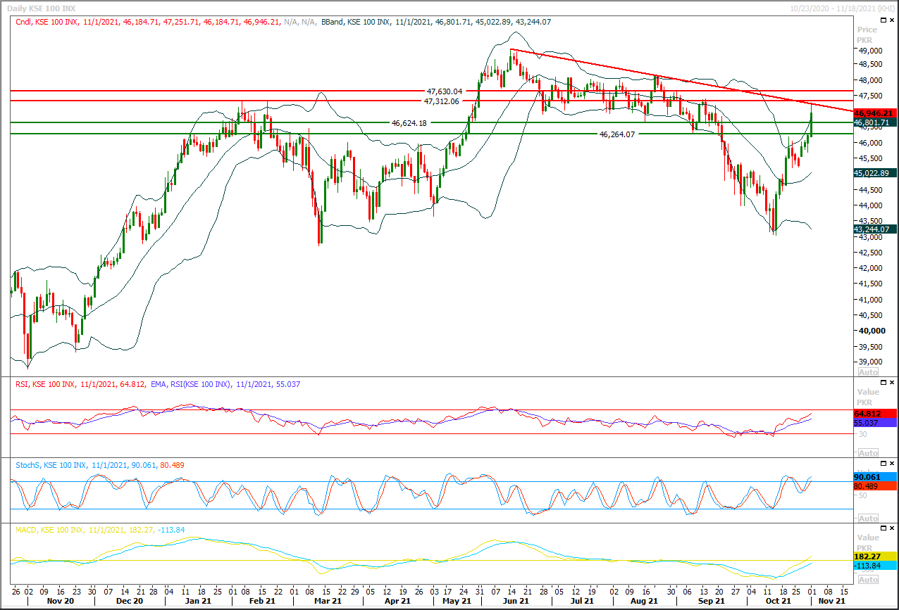Click the 'Oct 21' month label on time axis

point(777,601)
